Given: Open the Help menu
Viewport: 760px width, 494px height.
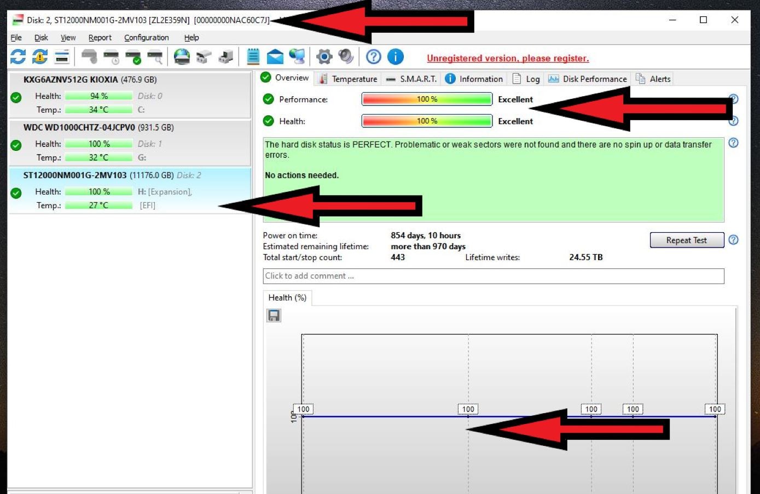Looking at the screenshot, I should tap(192, 38).
